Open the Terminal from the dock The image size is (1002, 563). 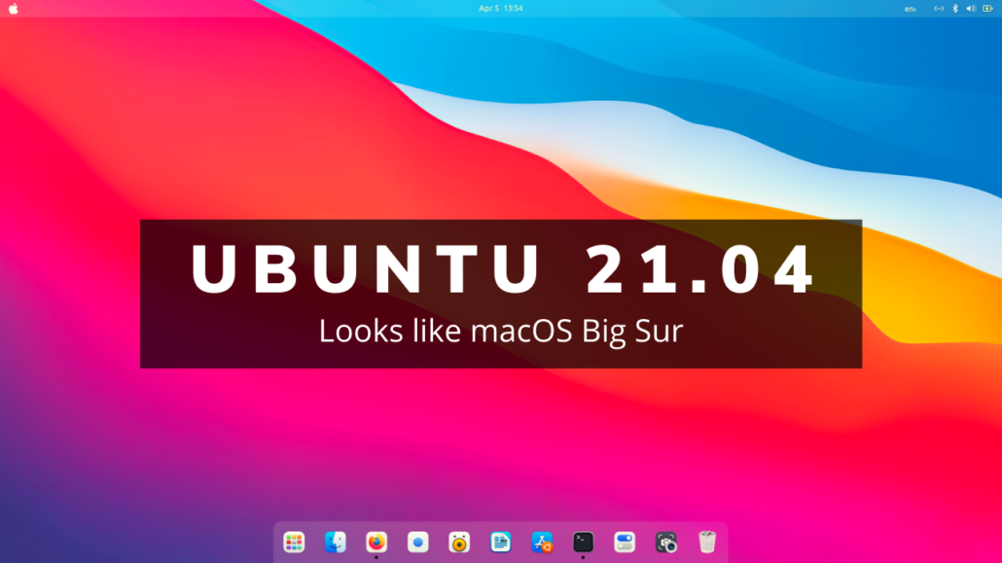(x=583, y=543)
